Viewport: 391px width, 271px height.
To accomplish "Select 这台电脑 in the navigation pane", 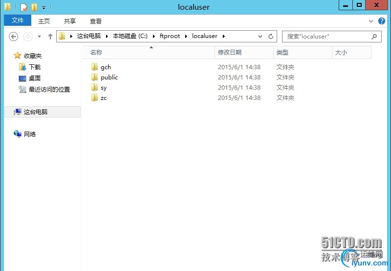I will click(36, 112).
